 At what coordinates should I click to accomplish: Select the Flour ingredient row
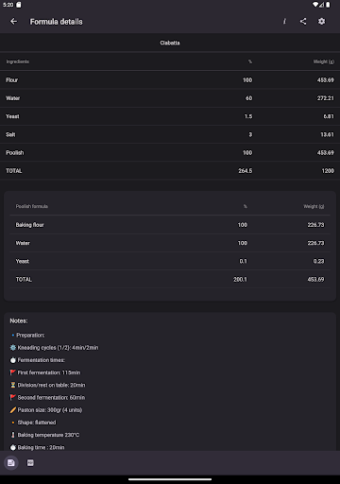tap(170, 80)
